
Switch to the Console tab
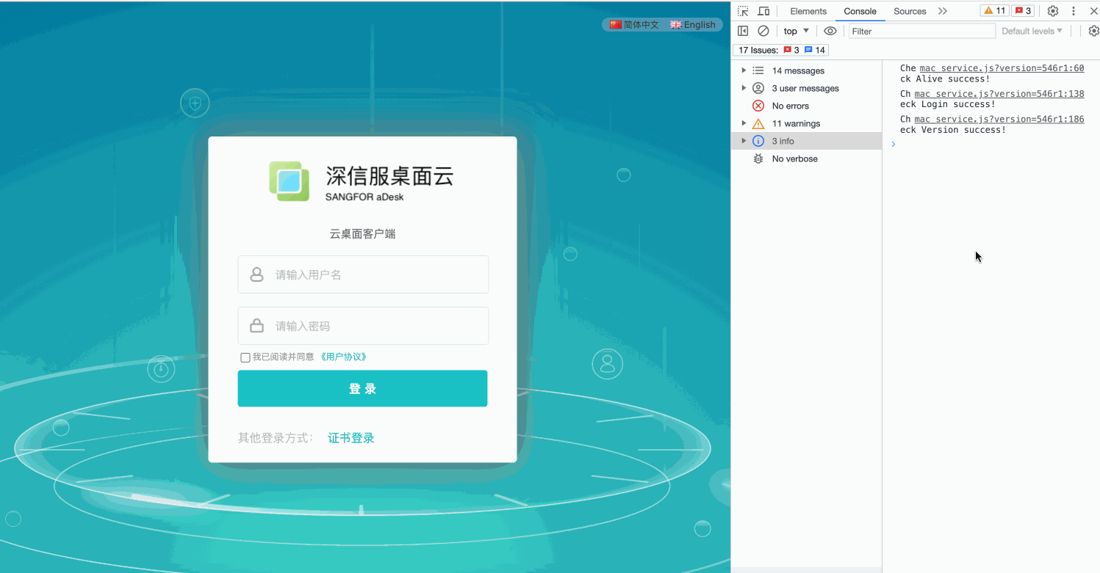click(x=860, y=11)
